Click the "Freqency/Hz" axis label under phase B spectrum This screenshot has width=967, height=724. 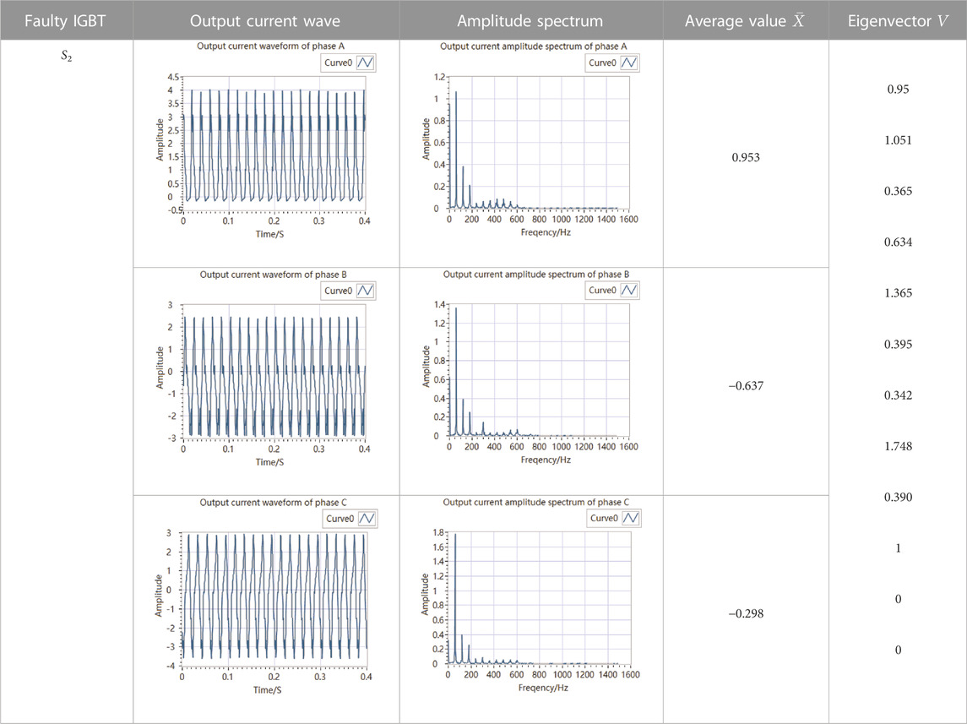coord(546,460)
